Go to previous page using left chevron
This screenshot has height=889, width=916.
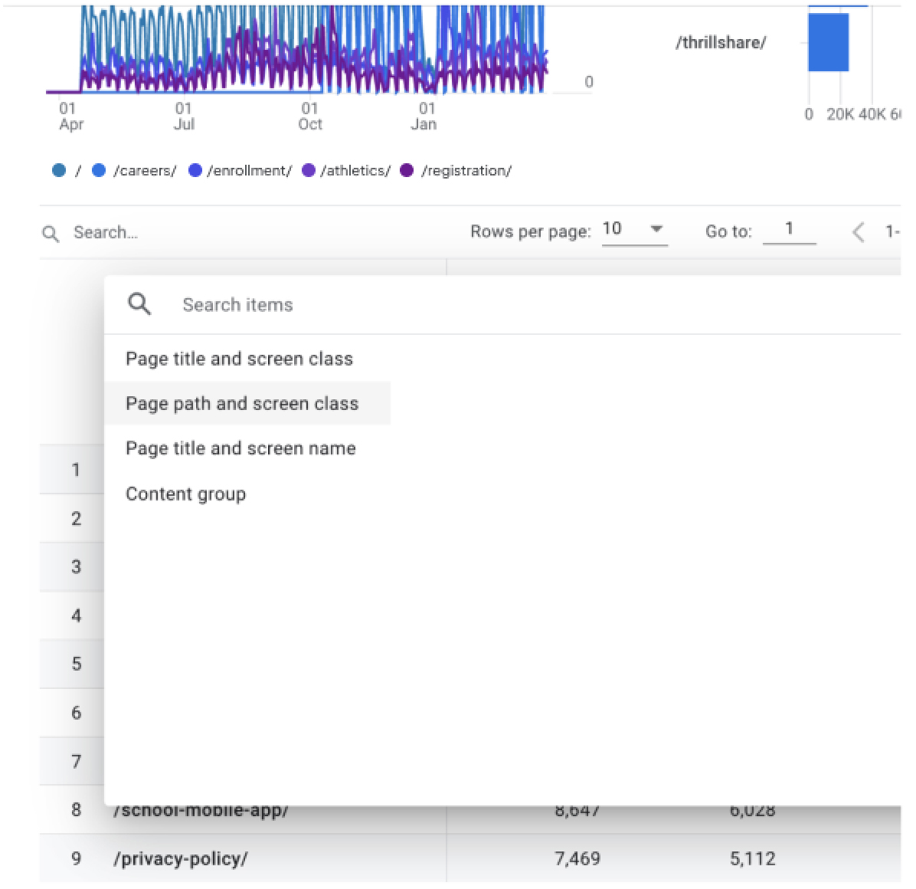click(x=858, y=232)
